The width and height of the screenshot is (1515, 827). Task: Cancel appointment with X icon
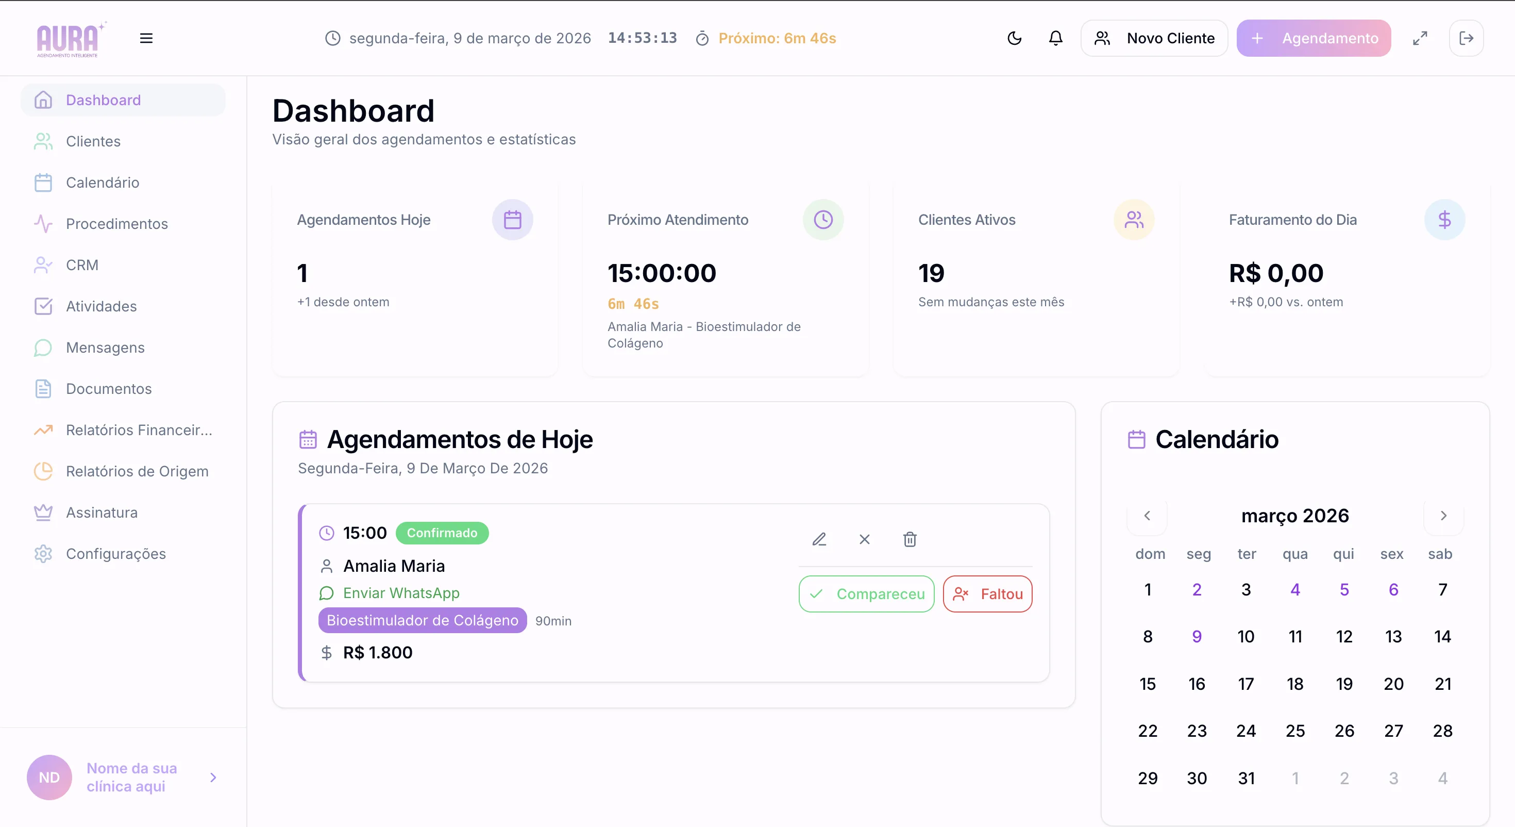point(865,539)
